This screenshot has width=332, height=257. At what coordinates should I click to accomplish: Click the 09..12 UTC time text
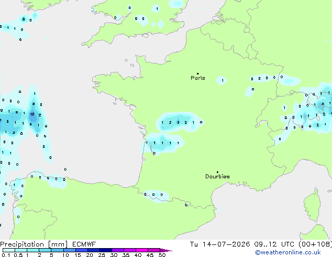click(274, 244)
